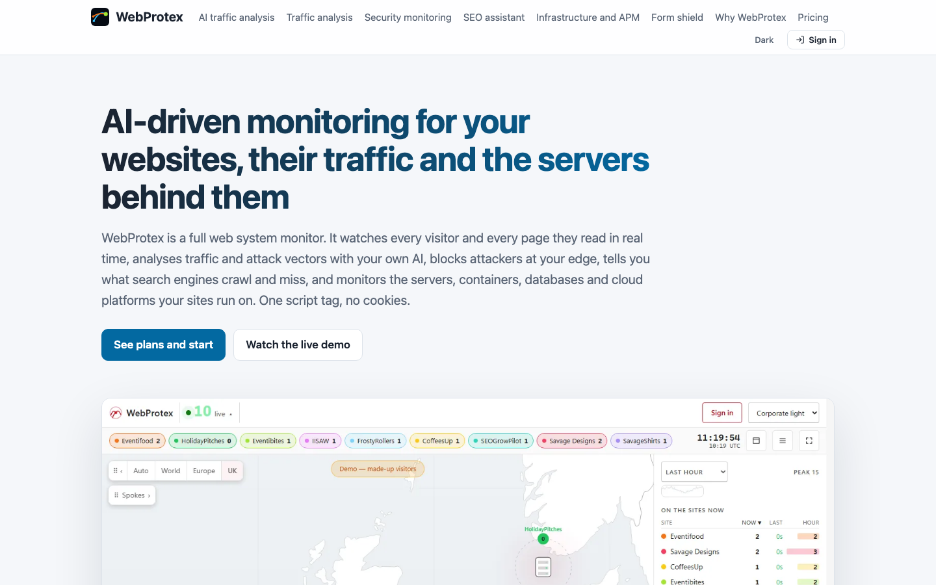
Task: Click the See plans and start button
Action: [x=163, y=344]
